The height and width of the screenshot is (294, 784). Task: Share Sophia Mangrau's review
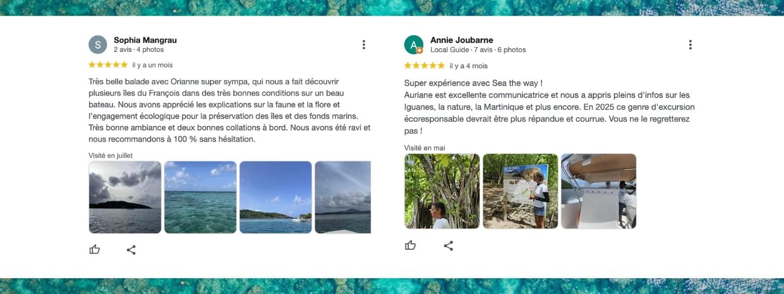pyautogui.click(x=131, y=250)
